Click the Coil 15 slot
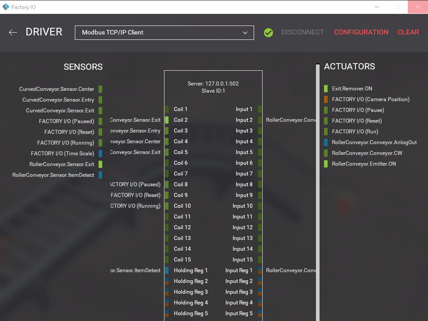Screen dimensions: 428x321 (182, 260)
